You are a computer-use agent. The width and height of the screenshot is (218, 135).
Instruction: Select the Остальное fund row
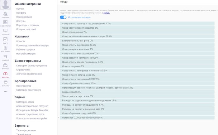(x=137, y=118)
